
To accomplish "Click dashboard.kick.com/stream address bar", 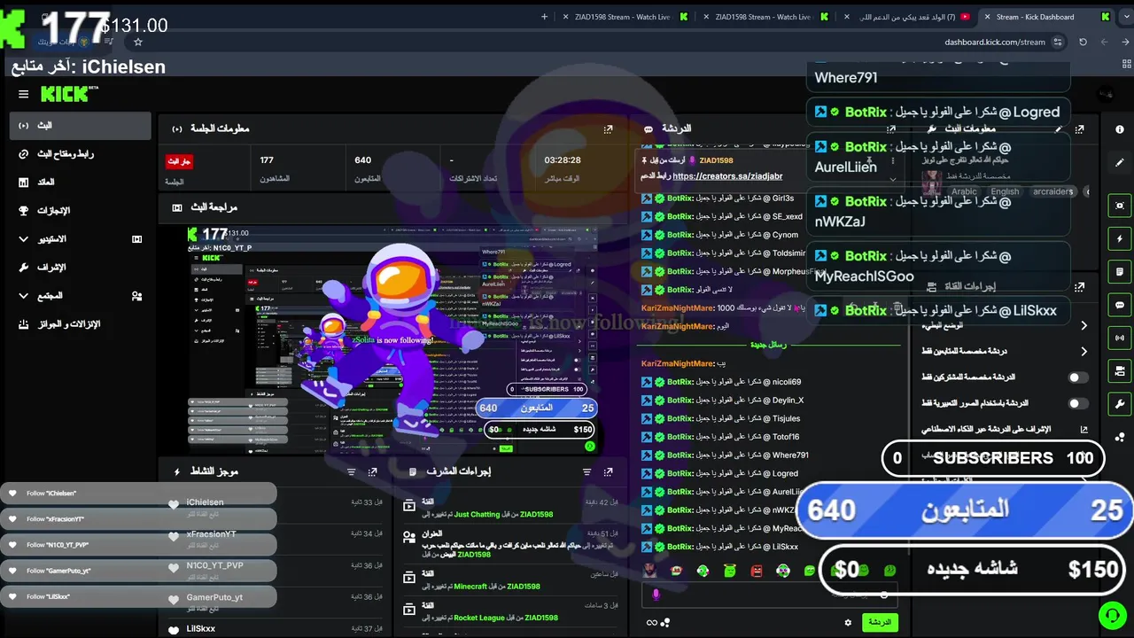I will tap(994, 42).
